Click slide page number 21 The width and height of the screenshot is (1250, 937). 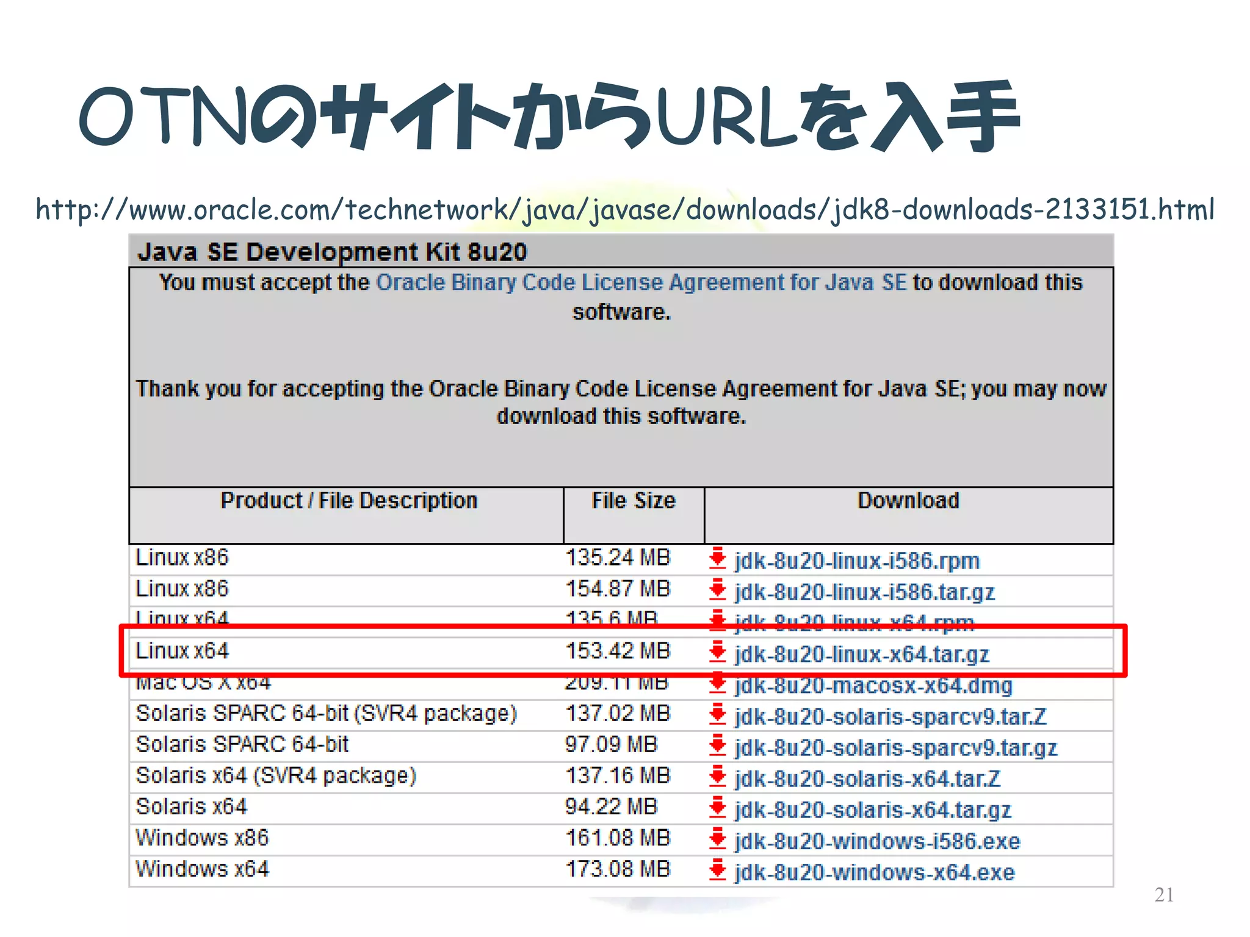(x=1164, y=895)
